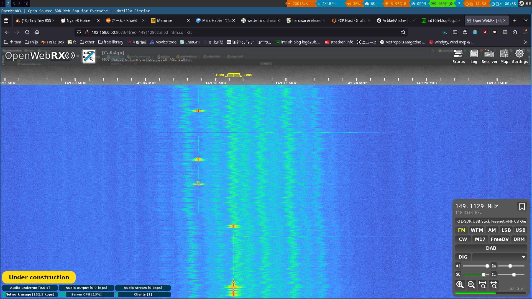The height and width of the screenshot is (299, 532).
Task: Zoom in totally on the waterfall
Action: (x=483, y=285)
